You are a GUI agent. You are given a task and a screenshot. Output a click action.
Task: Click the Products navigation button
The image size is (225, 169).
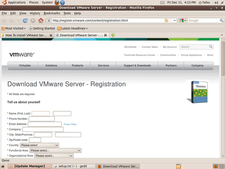[78, 66]
